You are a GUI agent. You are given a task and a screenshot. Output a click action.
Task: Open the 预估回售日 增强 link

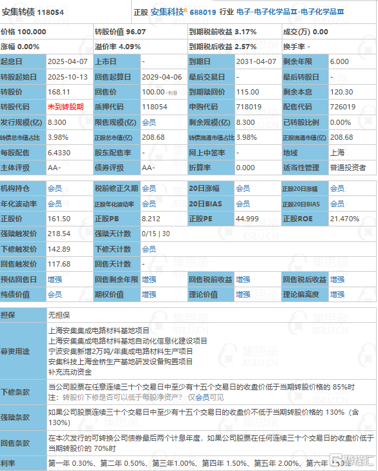[x=54, y=279]
